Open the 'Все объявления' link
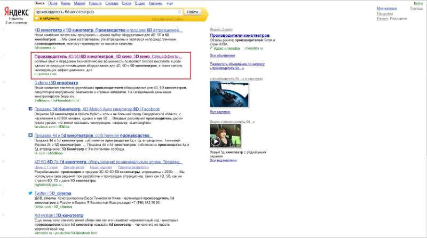Viewport: 427px width, 238px height. [222, 55]
